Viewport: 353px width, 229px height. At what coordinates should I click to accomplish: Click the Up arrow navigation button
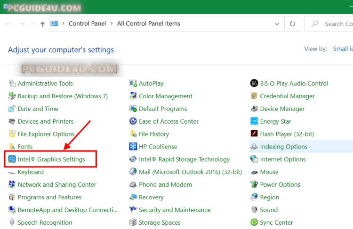[x=42, y=24]
